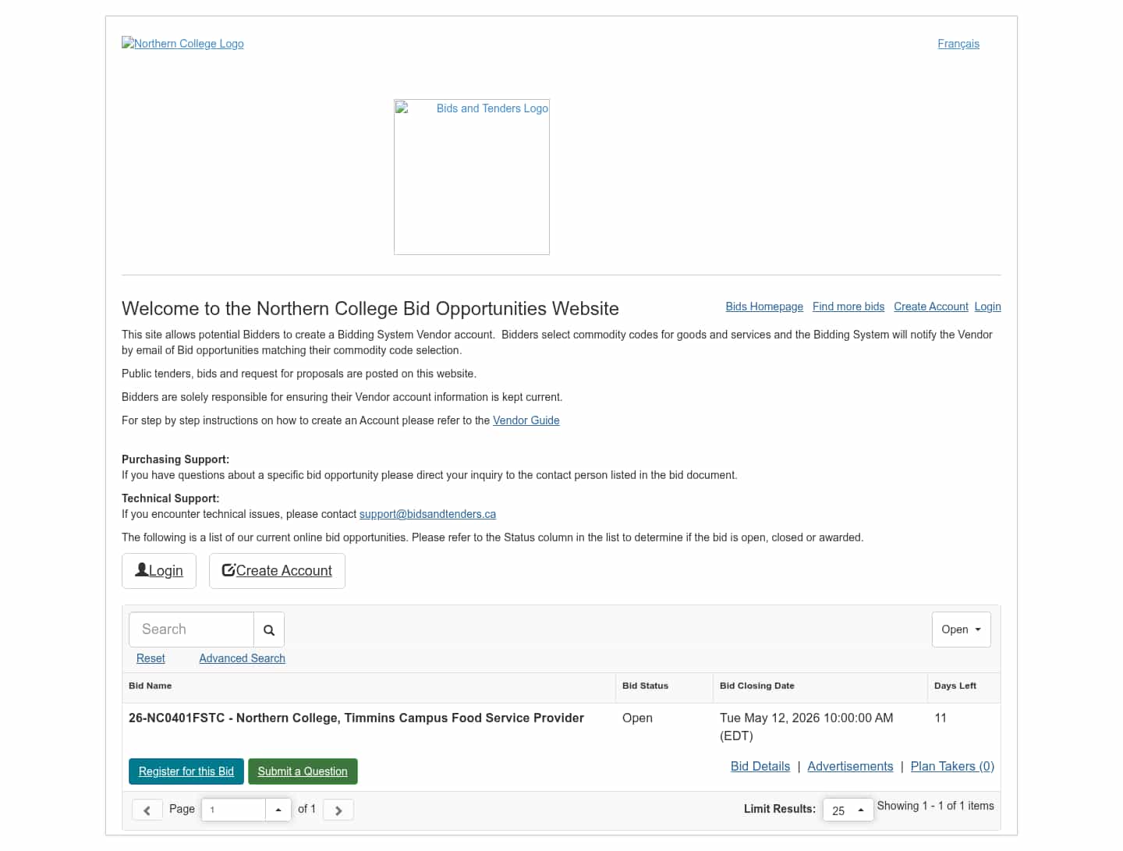1123x851 pixels.
Task: Open Plan Takers (0) link
Action: point(952,767)
